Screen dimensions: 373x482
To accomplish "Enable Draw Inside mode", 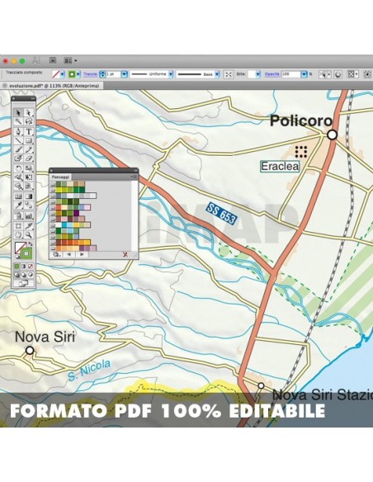I will point(31,275).
